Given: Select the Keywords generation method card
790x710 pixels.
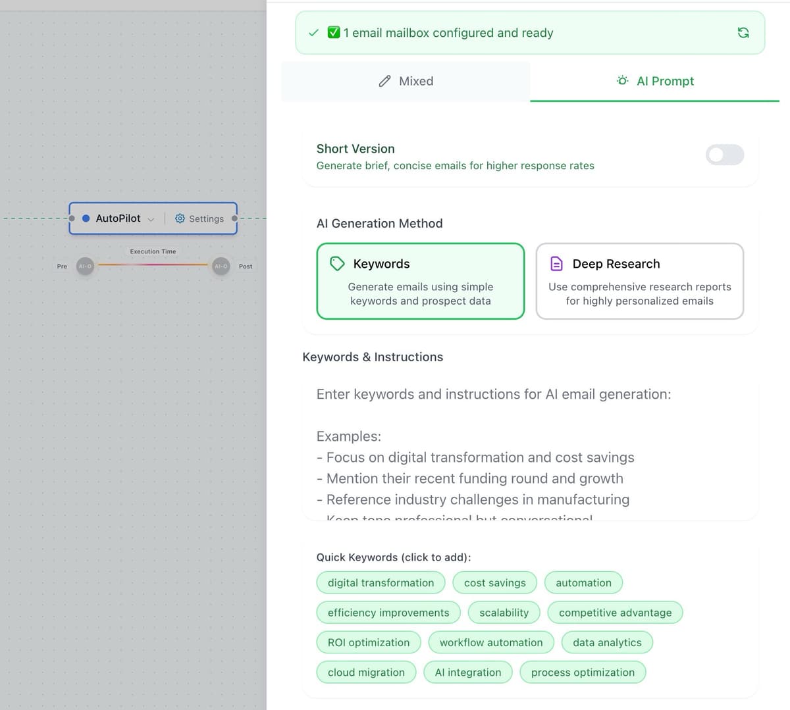Looking at the screenshot, I should 420,281.
